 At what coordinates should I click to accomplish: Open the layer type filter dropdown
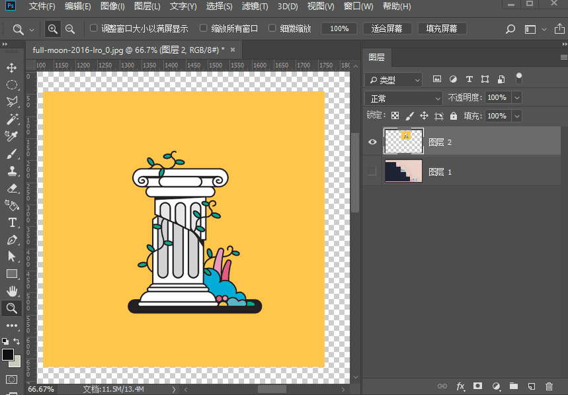click(393, 79)
